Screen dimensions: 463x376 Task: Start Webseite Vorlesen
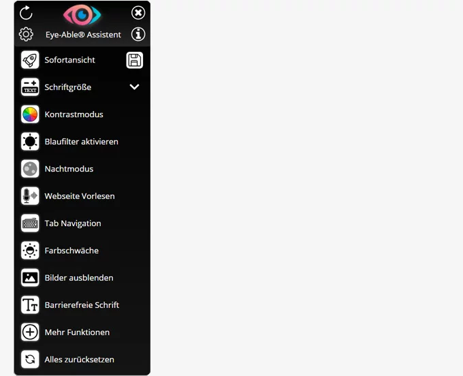coord(80,196)
